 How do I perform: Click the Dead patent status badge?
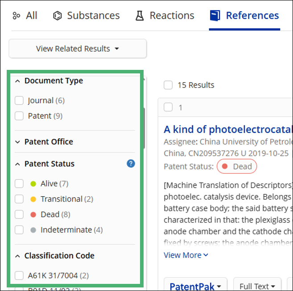[x=237, y=166]
